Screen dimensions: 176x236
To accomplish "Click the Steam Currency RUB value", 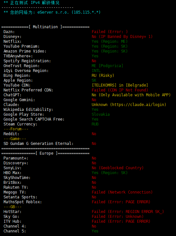I will (x=95, y=124).
